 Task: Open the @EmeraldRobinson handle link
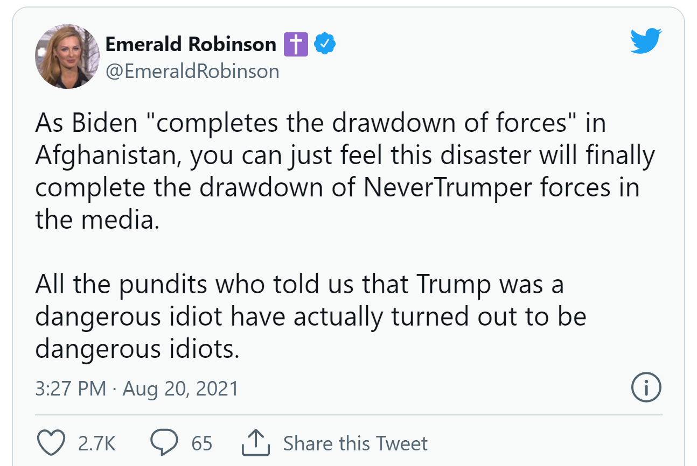pos(193,71)
